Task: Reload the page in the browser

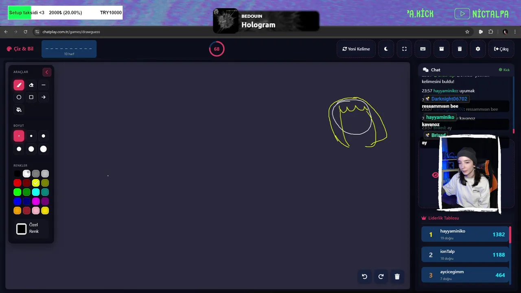Action: point(25,32)
